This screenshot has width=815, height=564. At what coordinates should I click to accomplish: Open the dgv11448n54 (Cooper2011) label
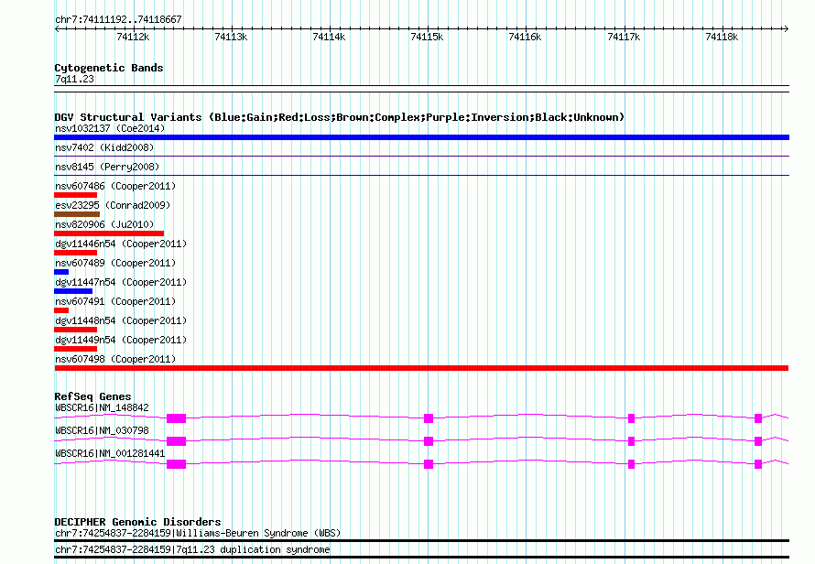tap(121, 320)
